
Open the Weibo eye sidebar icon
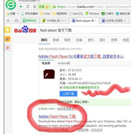point(8,39)
